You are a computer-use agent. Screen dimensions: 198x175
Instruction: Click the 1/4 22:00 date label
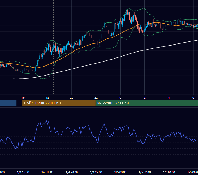tap(96, 172)
